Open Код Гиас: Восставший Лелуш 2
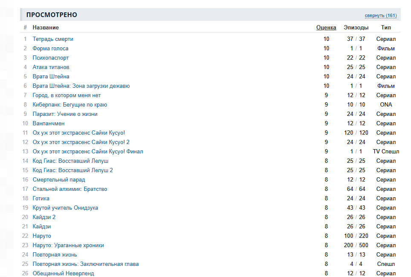The height and width of the screenshot is (277, 411). click(72, 170)
